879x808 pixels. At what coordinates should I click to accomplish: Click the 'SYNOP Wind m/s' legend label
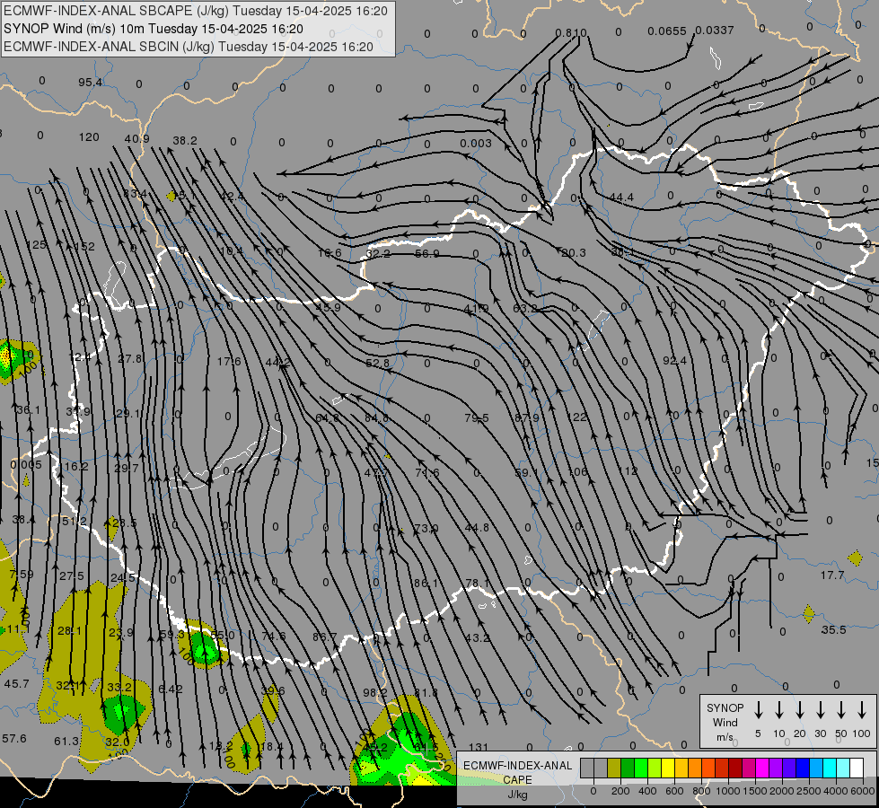pos(725,722)
